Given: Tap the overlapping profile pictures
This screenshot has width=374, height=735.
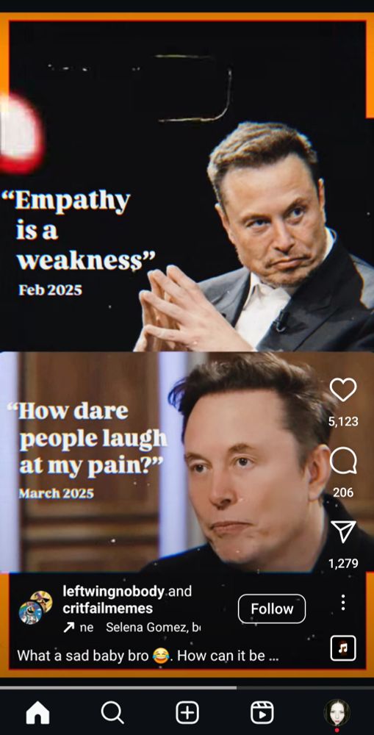Looking at the screenshot, I should pos(35,608).
